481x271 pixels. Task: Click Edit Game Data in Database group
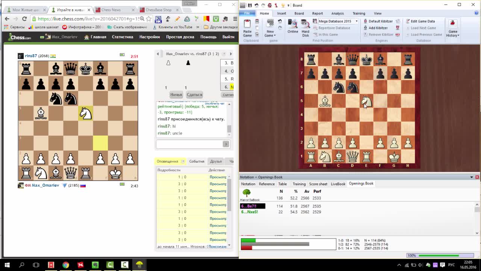(420, 21)
